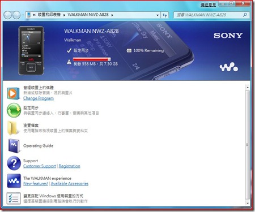Open the Registration link
The height and width of the screenshot is (212, 255).
click(69, 166)
